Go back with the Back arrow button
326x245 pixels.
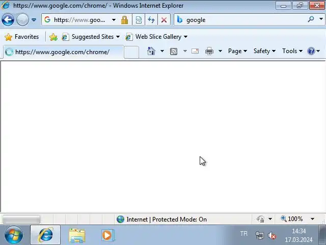coord(8,20)
